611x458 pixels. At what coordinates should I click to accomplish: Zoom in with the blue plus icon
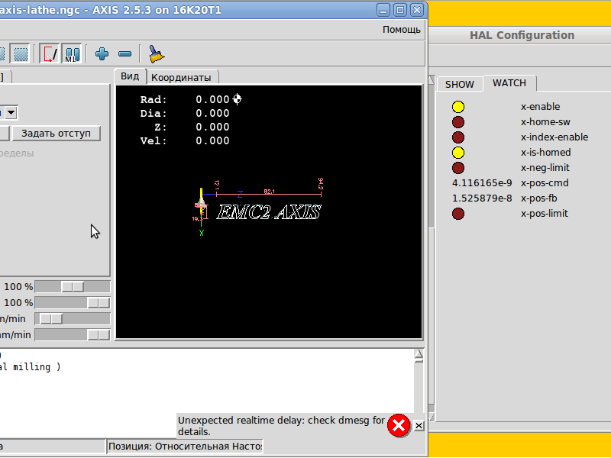point(102,53)
